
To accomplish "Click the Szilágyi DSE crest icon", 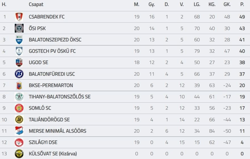I will pos(19,142).
